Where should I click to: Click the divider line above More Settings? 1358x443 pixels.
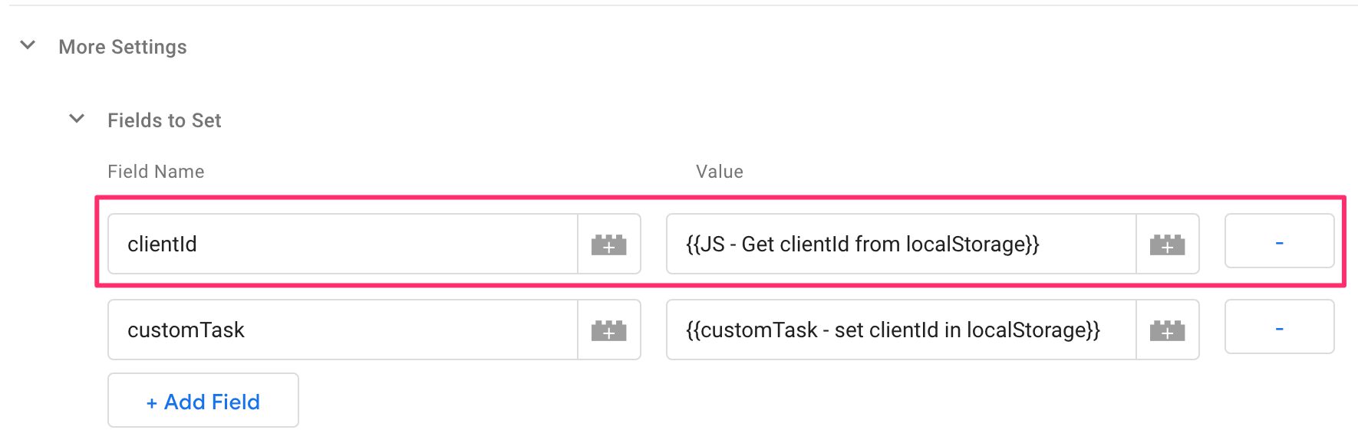(x=679, y=5)
